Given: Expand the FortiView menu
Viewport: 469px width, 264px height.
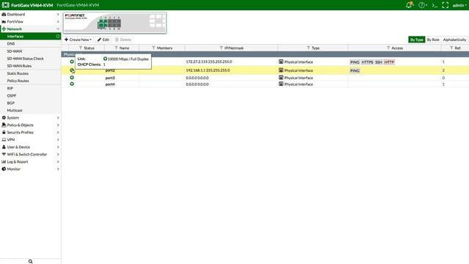Looking at the screenshot, I should (x=30, y=21).
